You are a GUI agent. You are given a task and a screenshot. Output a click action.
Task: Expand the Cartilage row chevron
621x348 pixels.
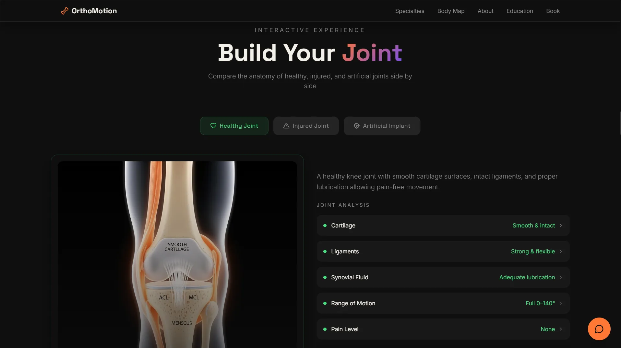[561, 225]
